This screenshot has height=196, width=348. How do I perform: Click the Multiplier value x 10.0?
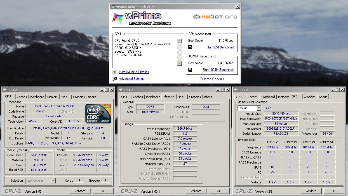click(x=39, y=160)
